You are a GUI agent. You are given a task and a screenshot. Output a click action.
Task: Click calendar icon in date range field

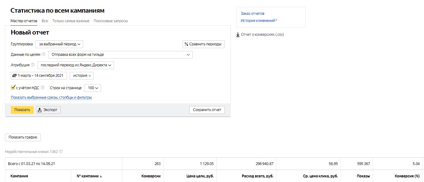click(14, 75)
